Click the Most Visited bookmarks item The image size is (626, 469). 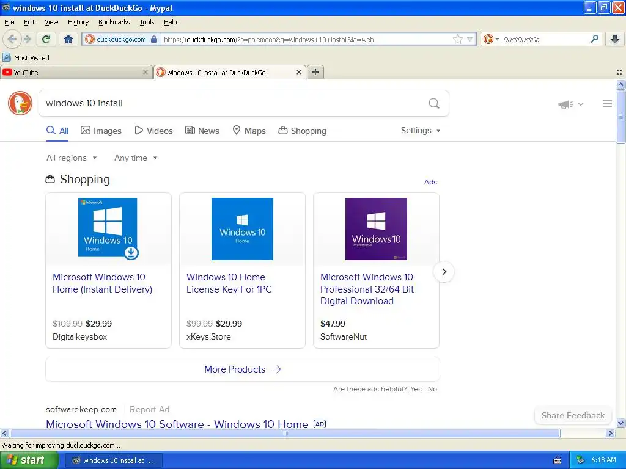[26, 58]
